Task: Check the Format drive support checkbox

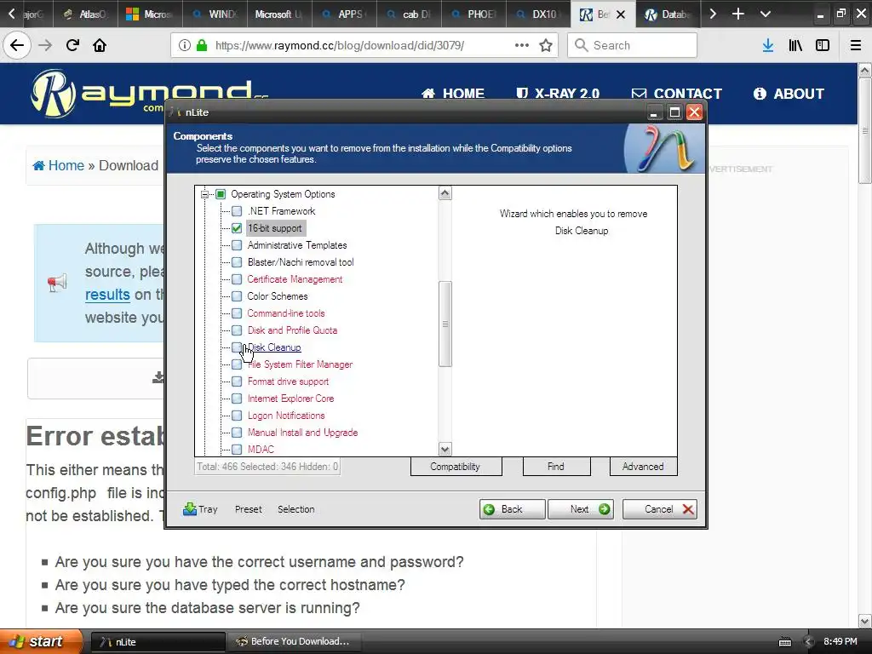Action: click(237, 381)
